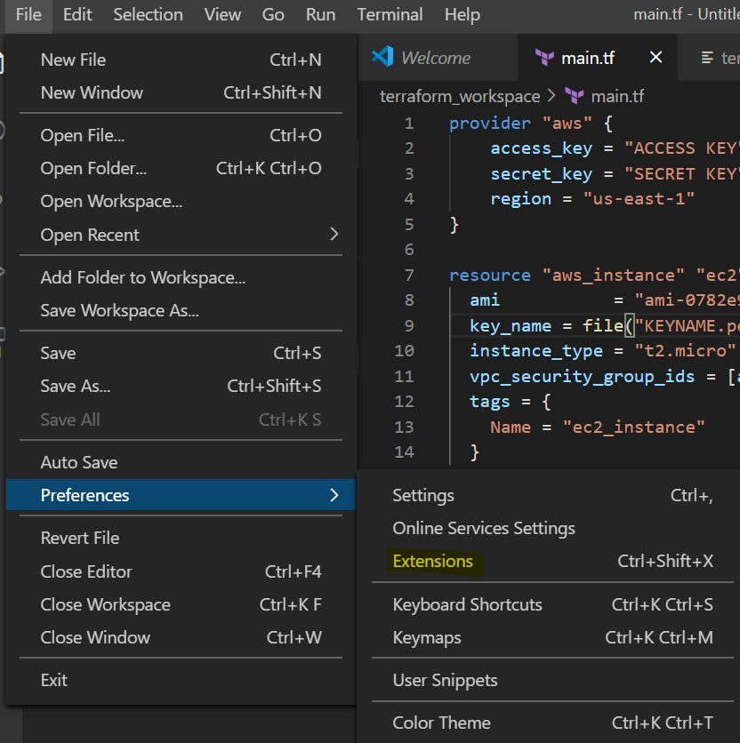
Task: Choose New File from File menu
Action: [181, 60]
